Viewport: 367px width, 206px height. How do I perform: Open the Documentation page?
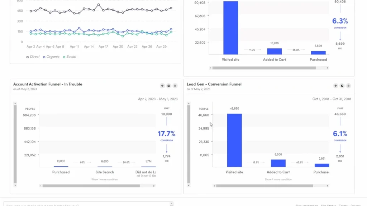(307, 205)
